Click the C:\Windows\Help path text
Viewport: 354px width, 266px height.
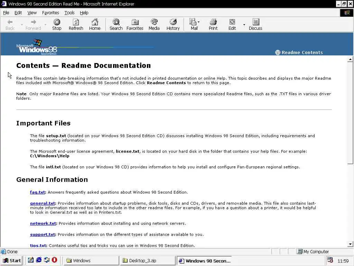[50, 156]
